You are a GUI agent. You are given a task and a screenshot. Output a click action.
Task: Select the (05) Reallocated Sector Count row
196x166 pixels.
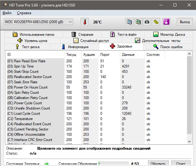[85, 77]
